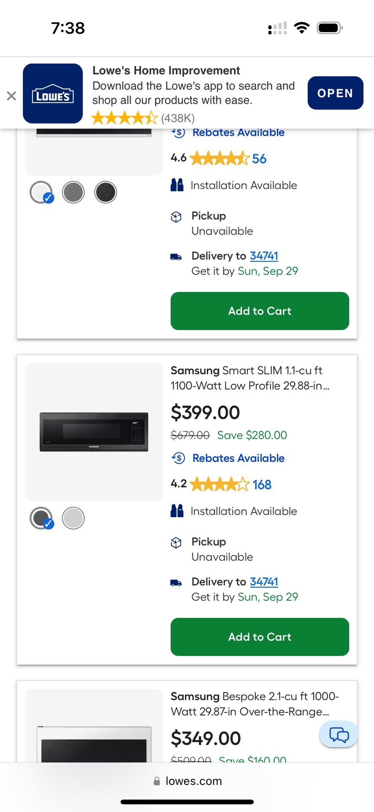Choose the gray stainless color option on first microwave
This screenshot has height=812, width=374.
[x=73, y=192]
